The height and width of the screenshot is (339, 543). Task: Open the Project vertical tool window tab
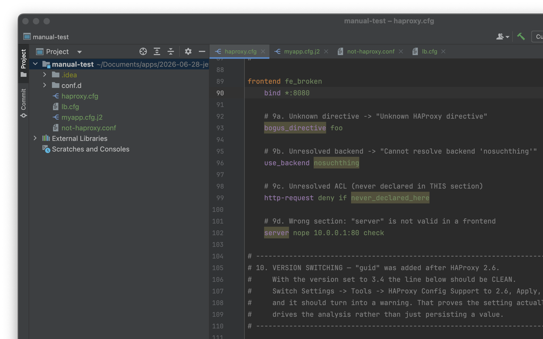[x=23, y=64]
